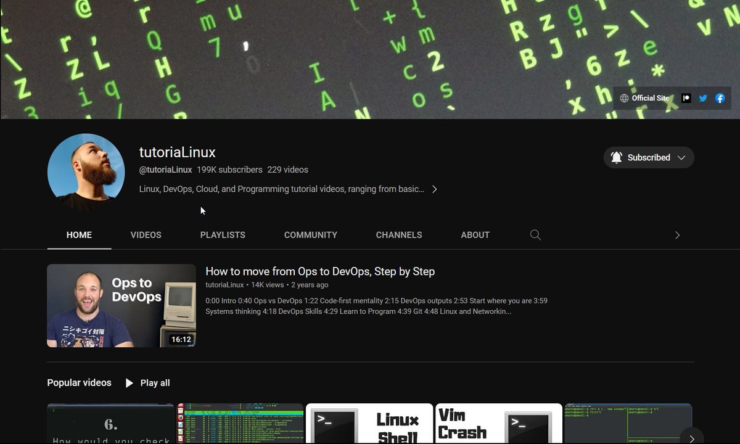Click the 16:12 duration badge
Image resolution: width=740 pixels, height=444 pixels.
(x=181, y=339)
